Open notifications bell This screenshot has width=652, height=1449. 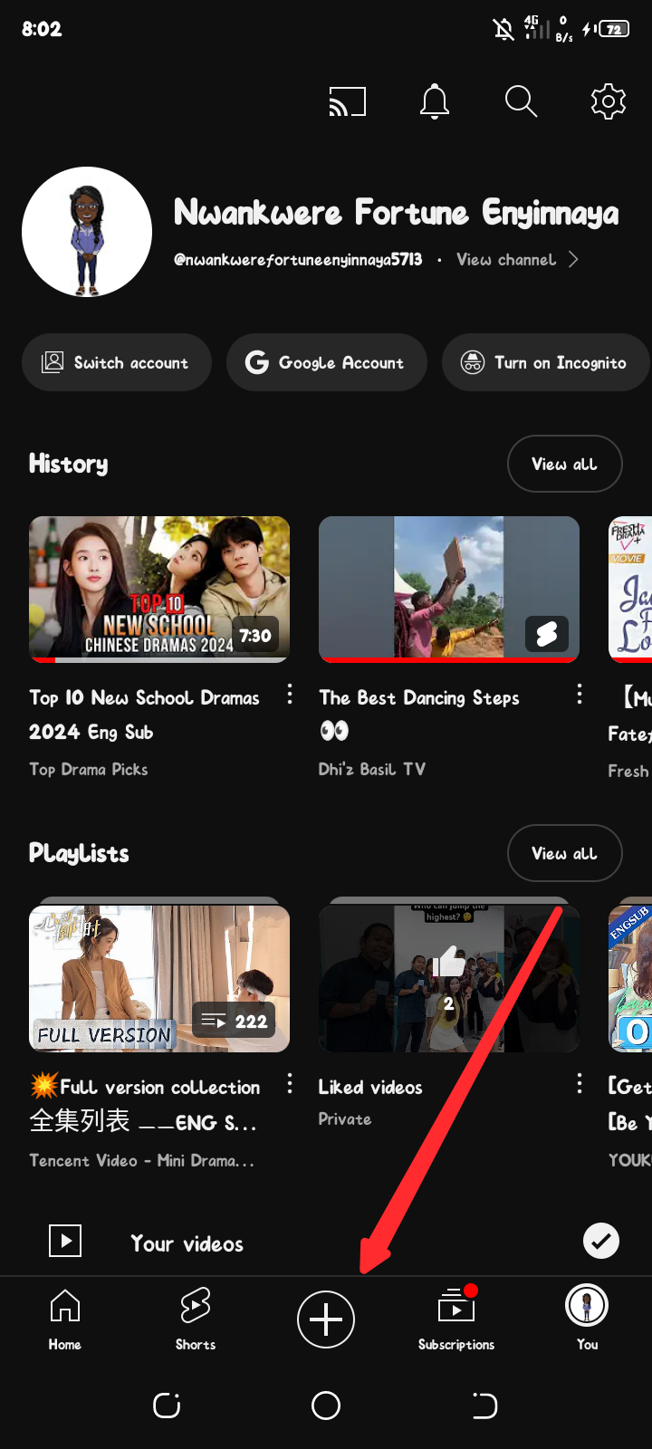[435, 101]
